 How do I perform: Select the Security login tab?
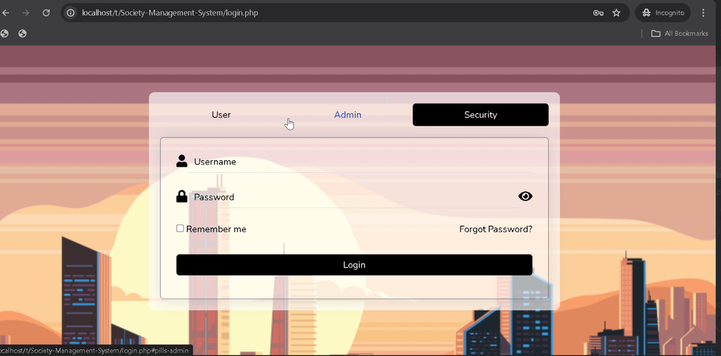[x=480, y=115]
